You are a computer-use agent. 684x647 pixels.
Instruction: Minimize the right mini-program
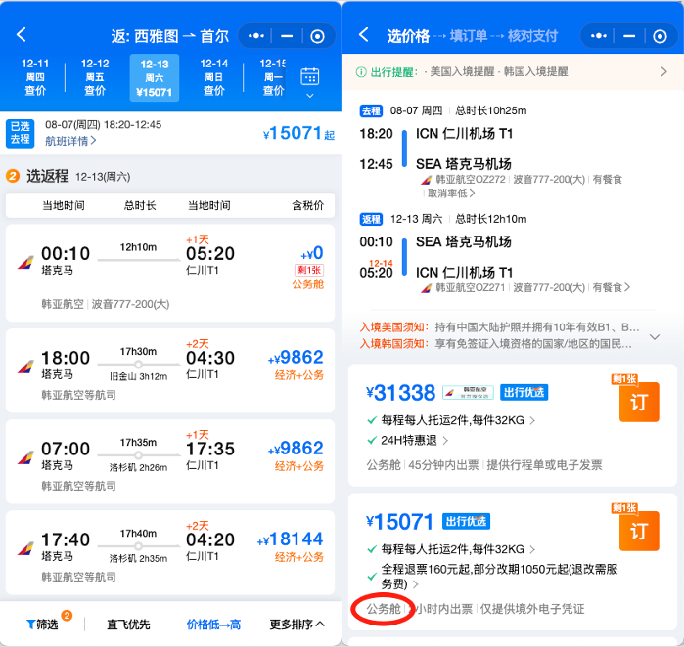[629, 36]
